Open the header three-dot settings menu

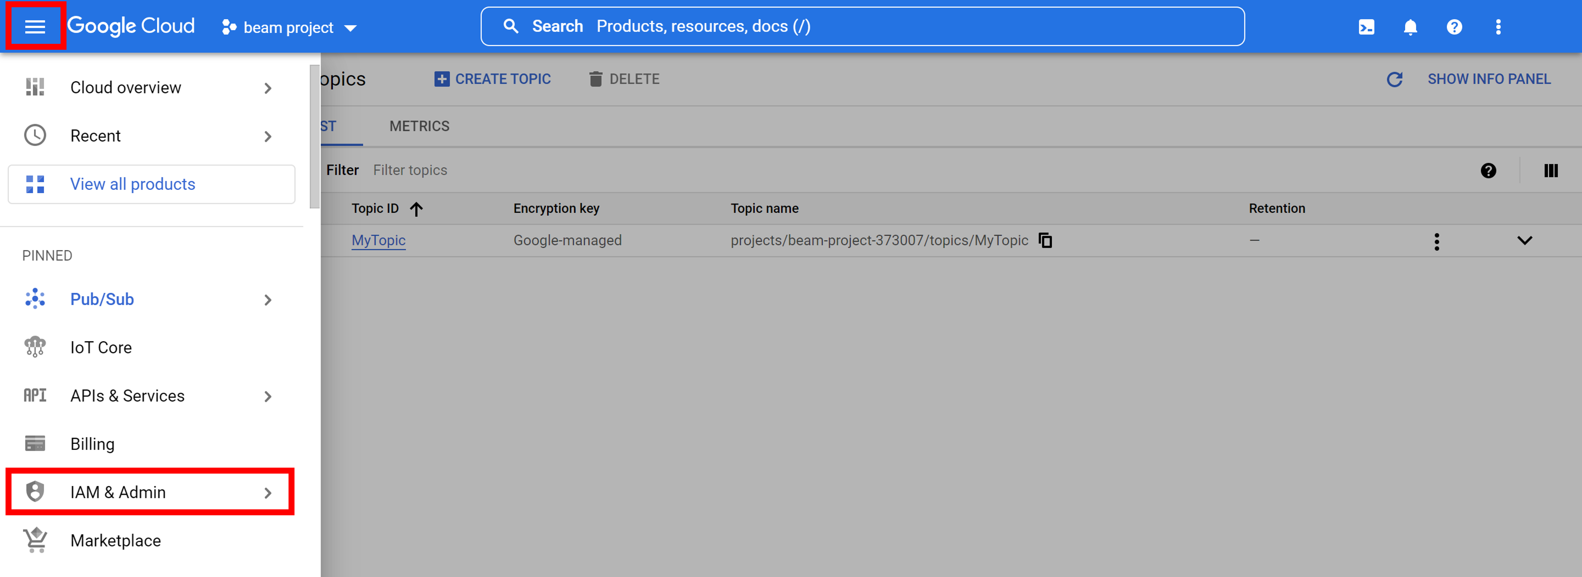pos(1498,27)
